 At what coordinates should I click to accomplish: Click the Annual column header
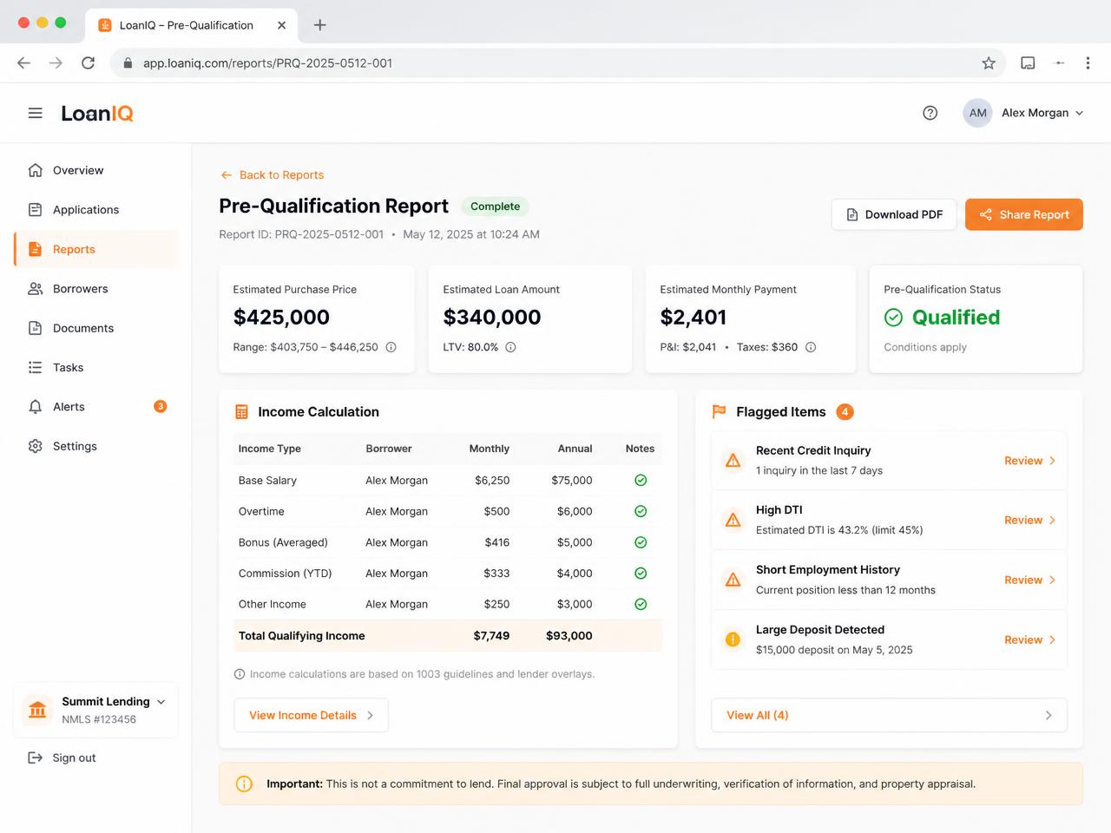(x=575, y=449)
